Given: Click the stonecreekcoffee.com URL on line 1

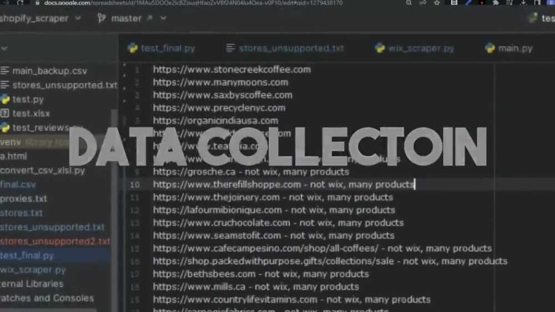Looking at the screenshot, I should coord(232,70).
